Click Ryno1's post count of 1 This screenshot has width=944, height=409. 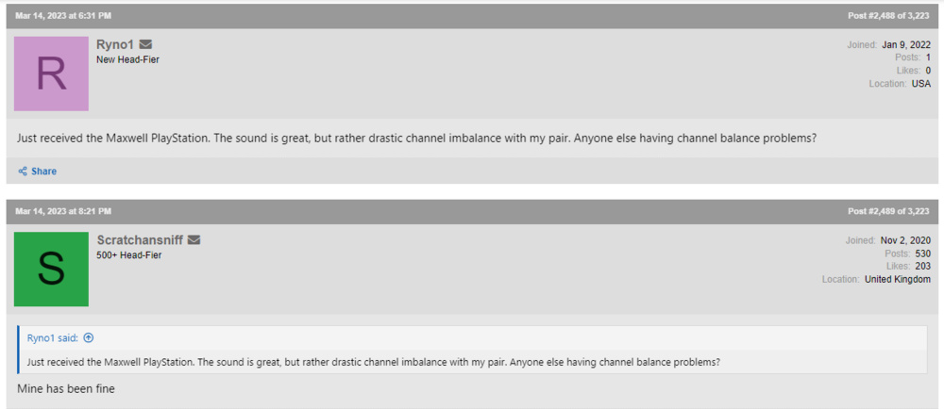coord(928,57)
